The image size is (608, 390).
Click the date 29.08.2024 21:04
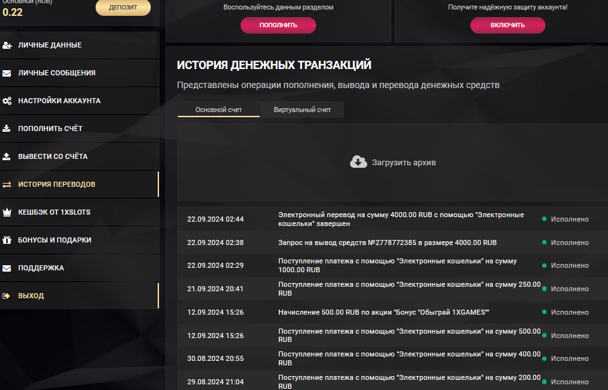(x=215, y=382)
